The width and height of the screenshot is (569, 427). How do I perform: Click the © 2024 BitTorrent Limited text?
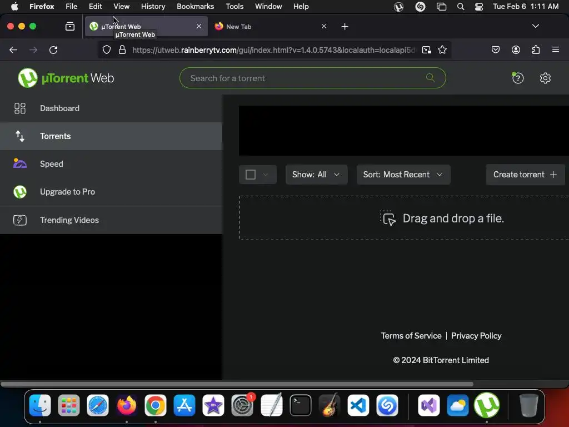(441, 360)
